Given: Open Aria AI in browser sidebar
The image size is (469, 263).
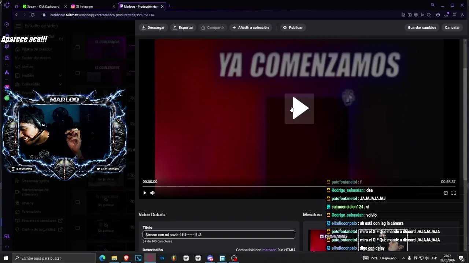Looking at the screenshot, I should pyautogui.click(x=7, y=72).
